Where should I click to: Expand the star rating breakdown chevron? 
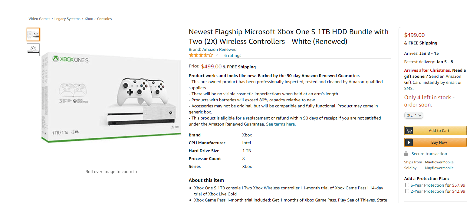pyautogui.click(x=217, y=55)
